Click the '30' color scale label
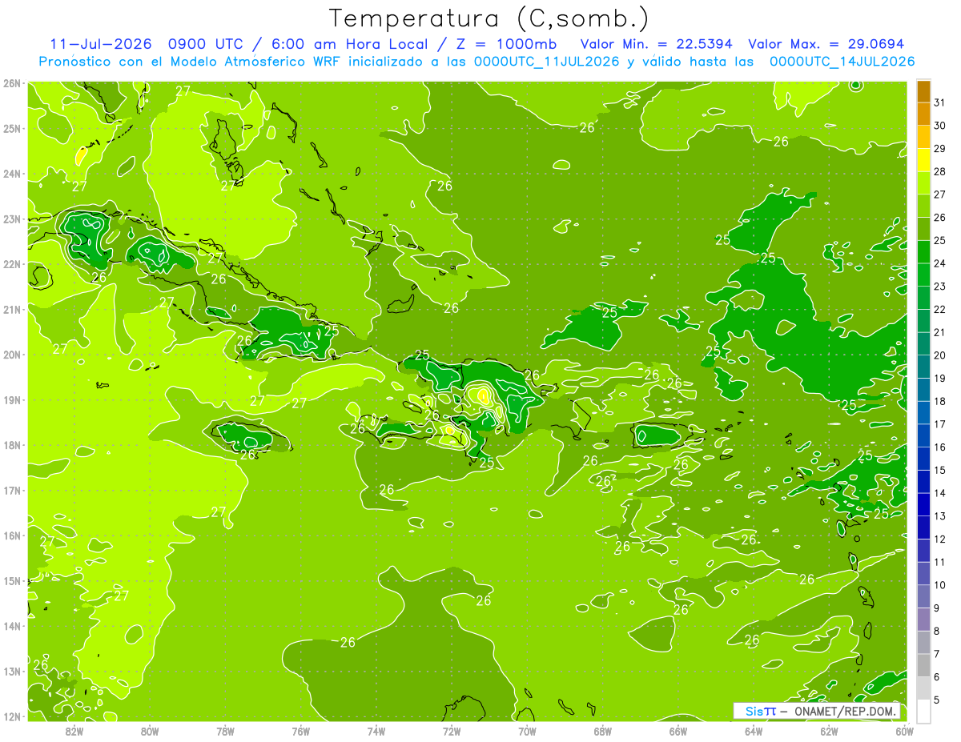 coord(940,125)
